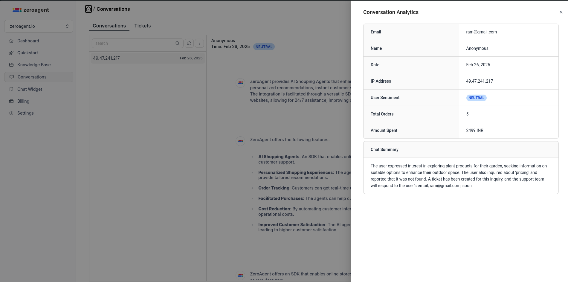Screen dimensions: 568x282
Task: Click the Conversations breadcrumb
Action: (114, 9)
